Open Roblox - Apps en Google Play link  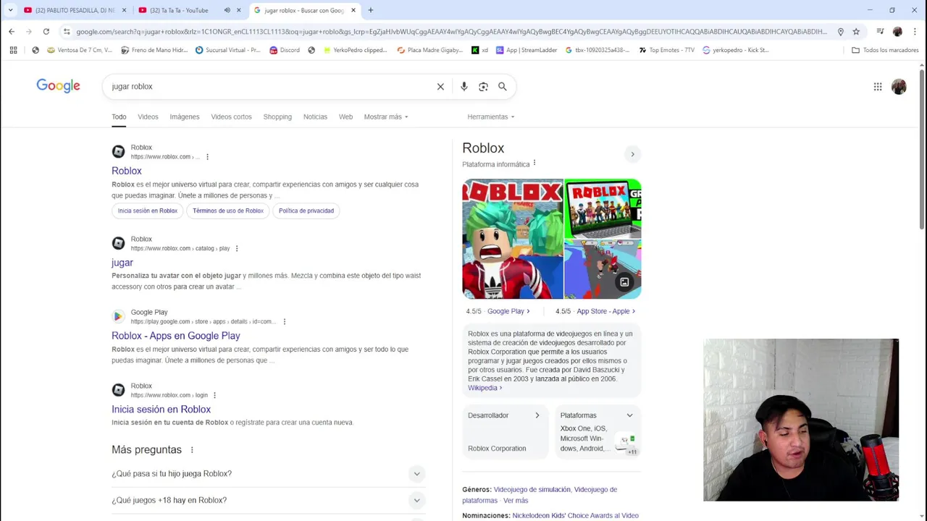pos(175,336)
